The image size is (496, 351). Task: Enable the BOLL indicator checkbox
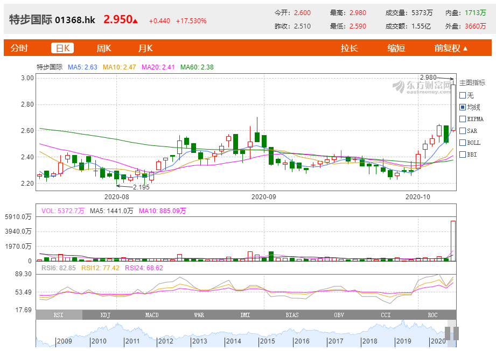[x=463, y=143]
